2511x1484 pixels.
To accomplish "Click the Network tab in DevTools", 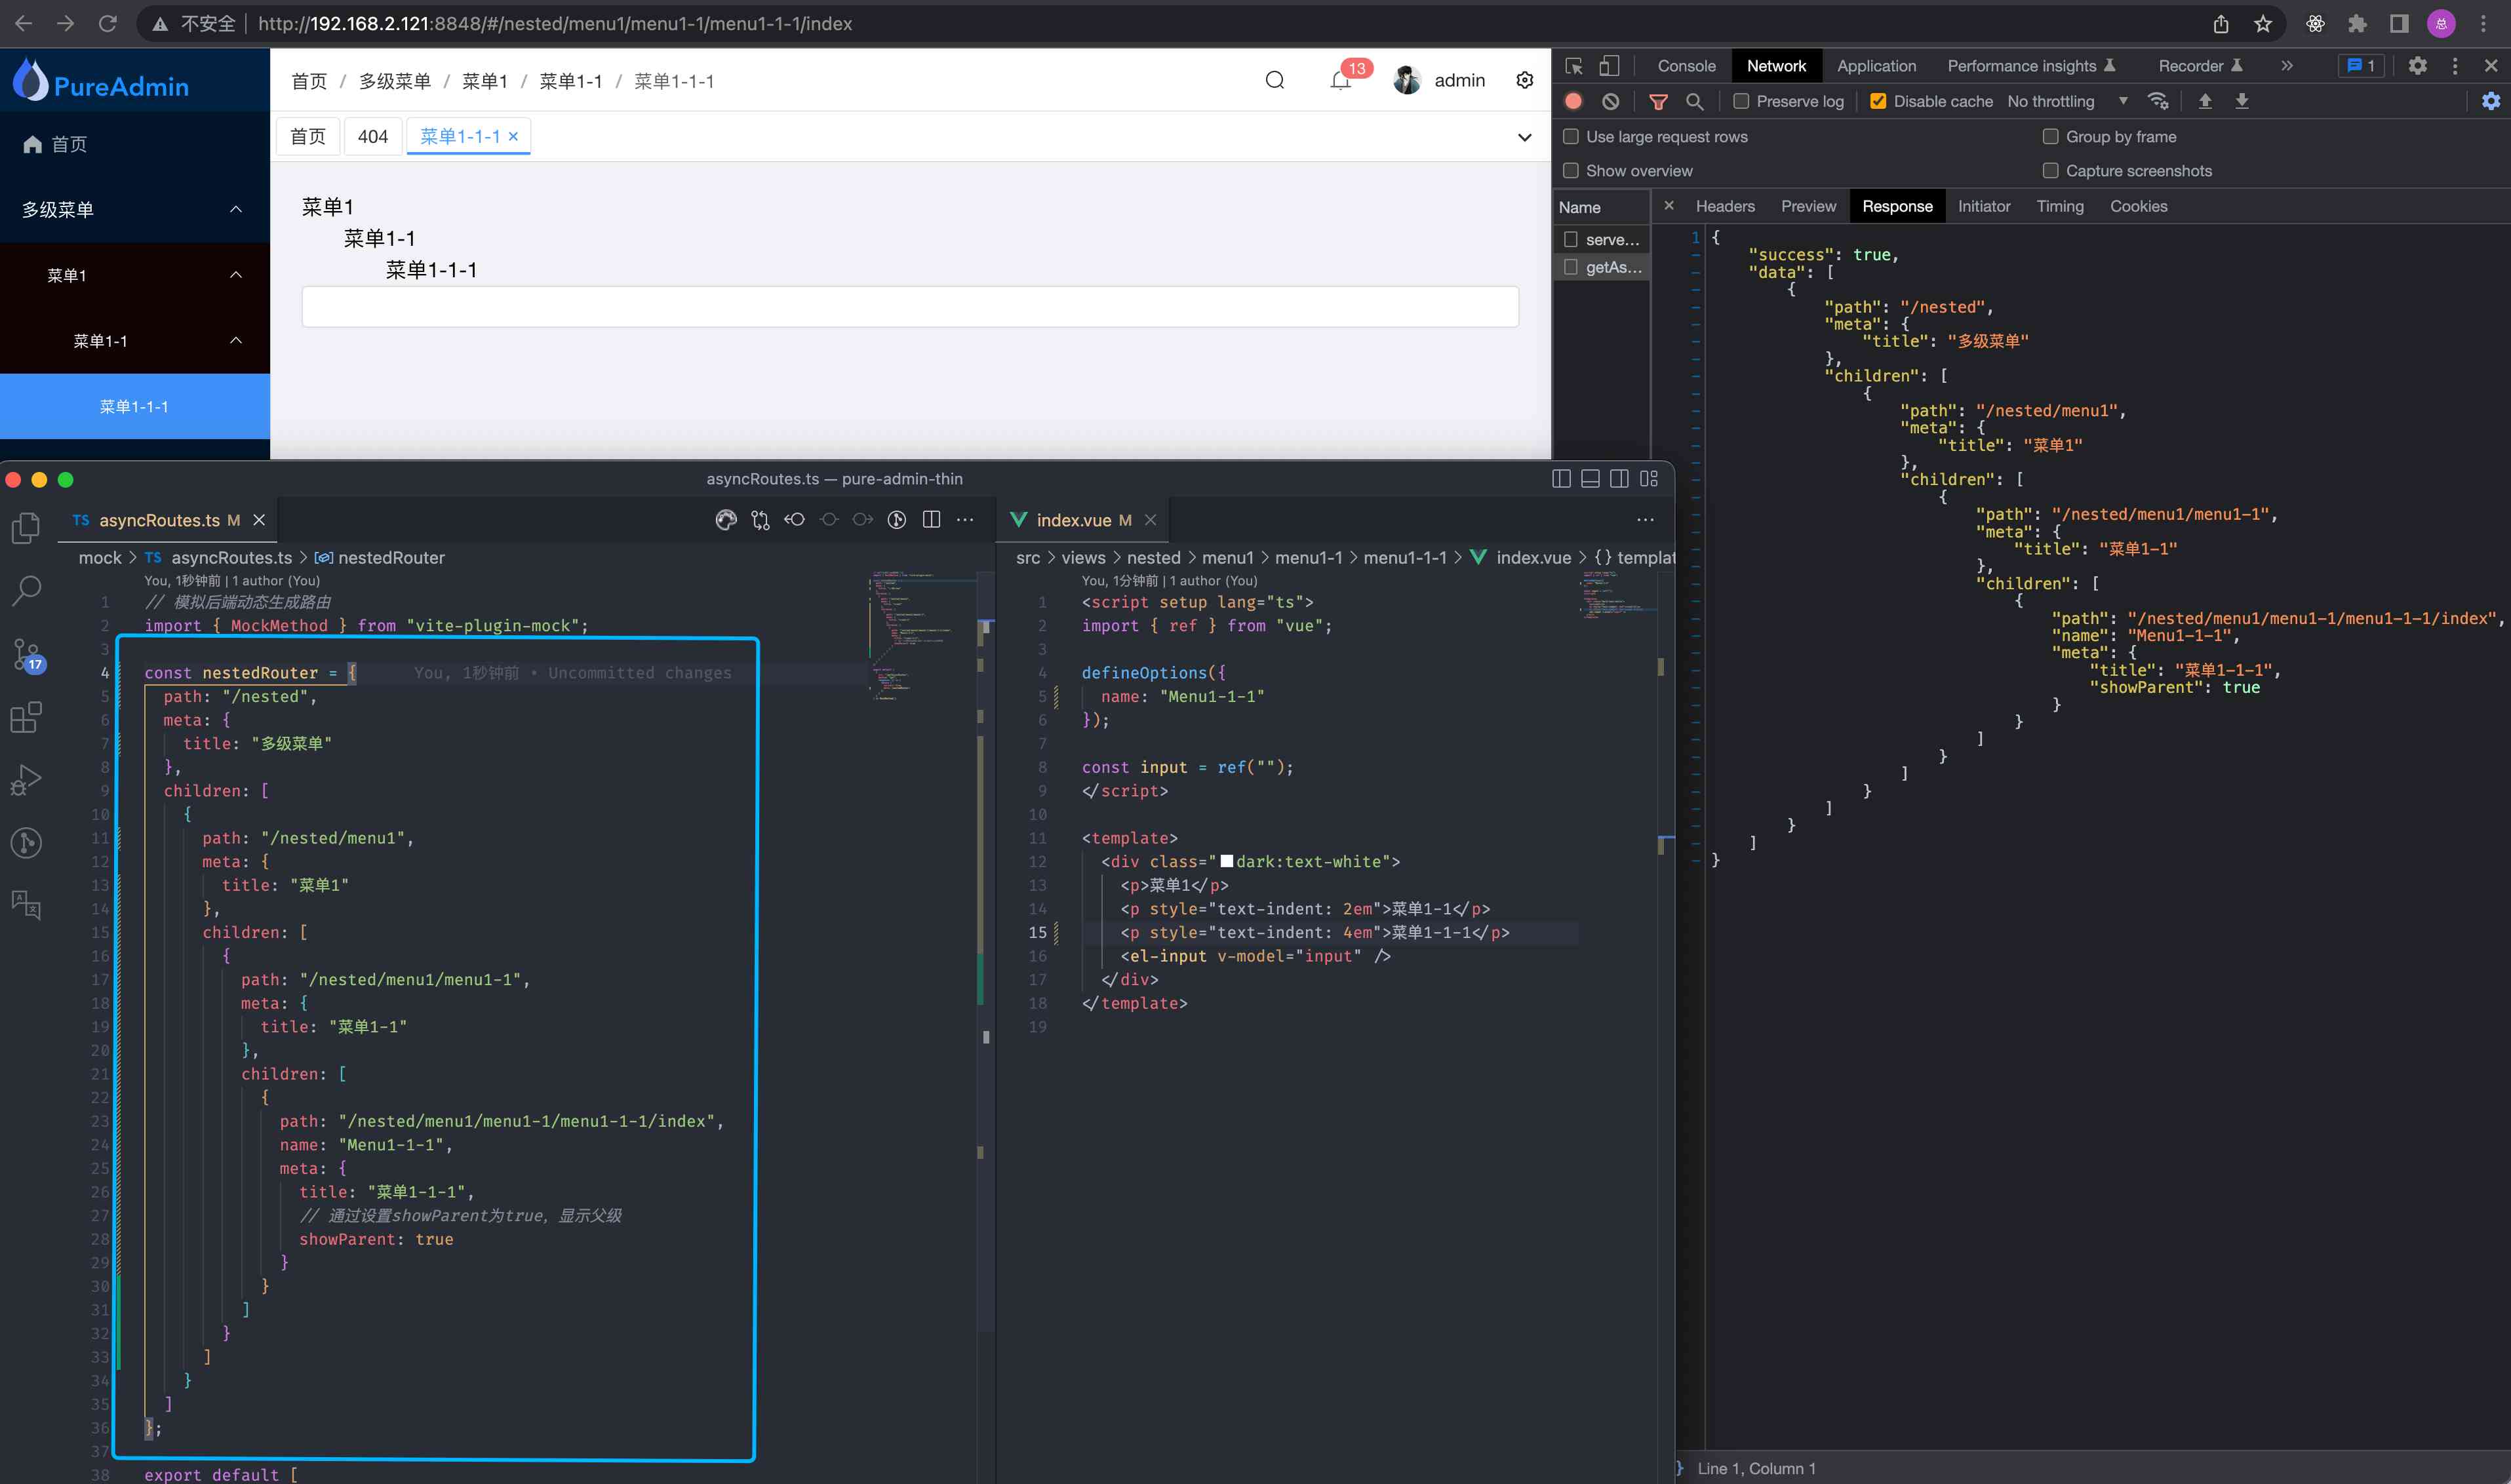I will [1776, 66].
